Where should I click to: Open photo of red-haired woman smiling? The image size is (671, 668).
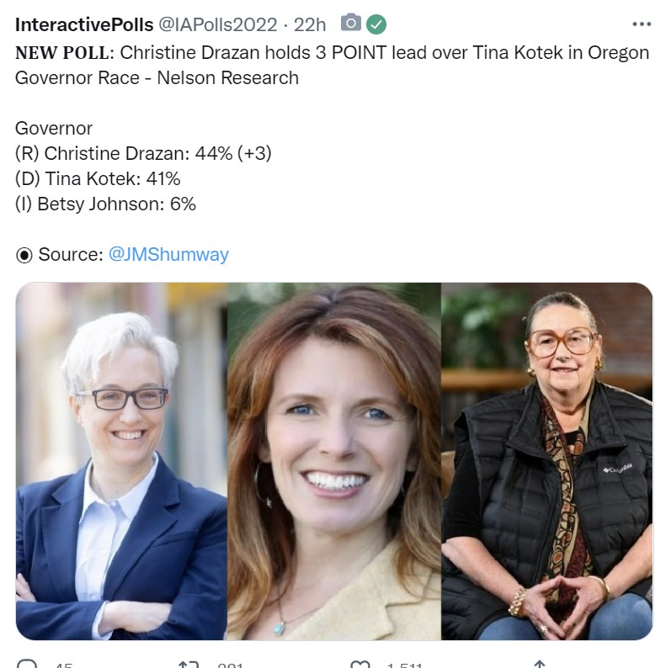(x=334, y=461)
